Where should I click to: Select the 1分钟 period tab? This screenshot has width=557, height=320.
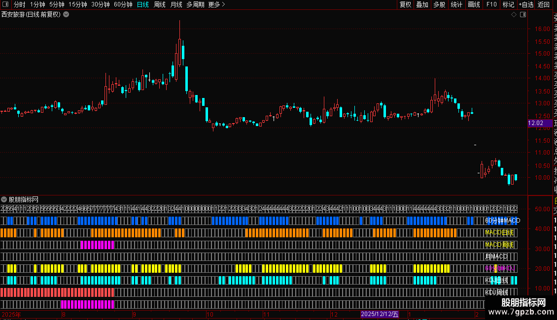(x=37, y=4)
